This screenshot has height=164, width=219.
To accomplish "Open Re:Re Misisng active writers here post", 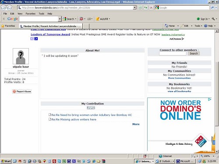I will [74, 119].
